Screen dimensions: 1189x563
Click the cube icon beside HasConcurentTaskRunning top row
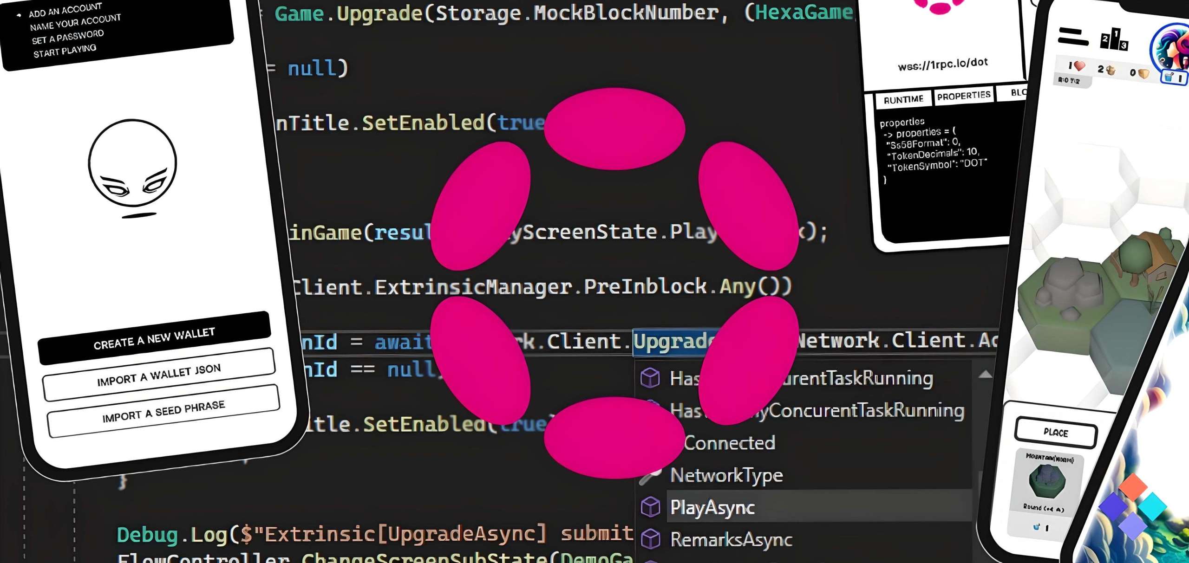[650, 377]
